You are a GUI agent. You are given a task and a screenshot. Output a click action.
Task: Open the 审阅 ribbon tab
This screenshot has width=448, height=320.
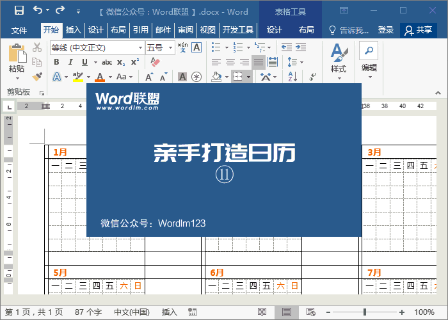pos(186,29)
